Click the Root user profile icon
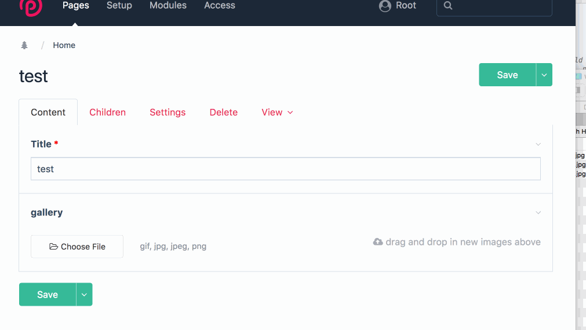 (x=385, y=6)
